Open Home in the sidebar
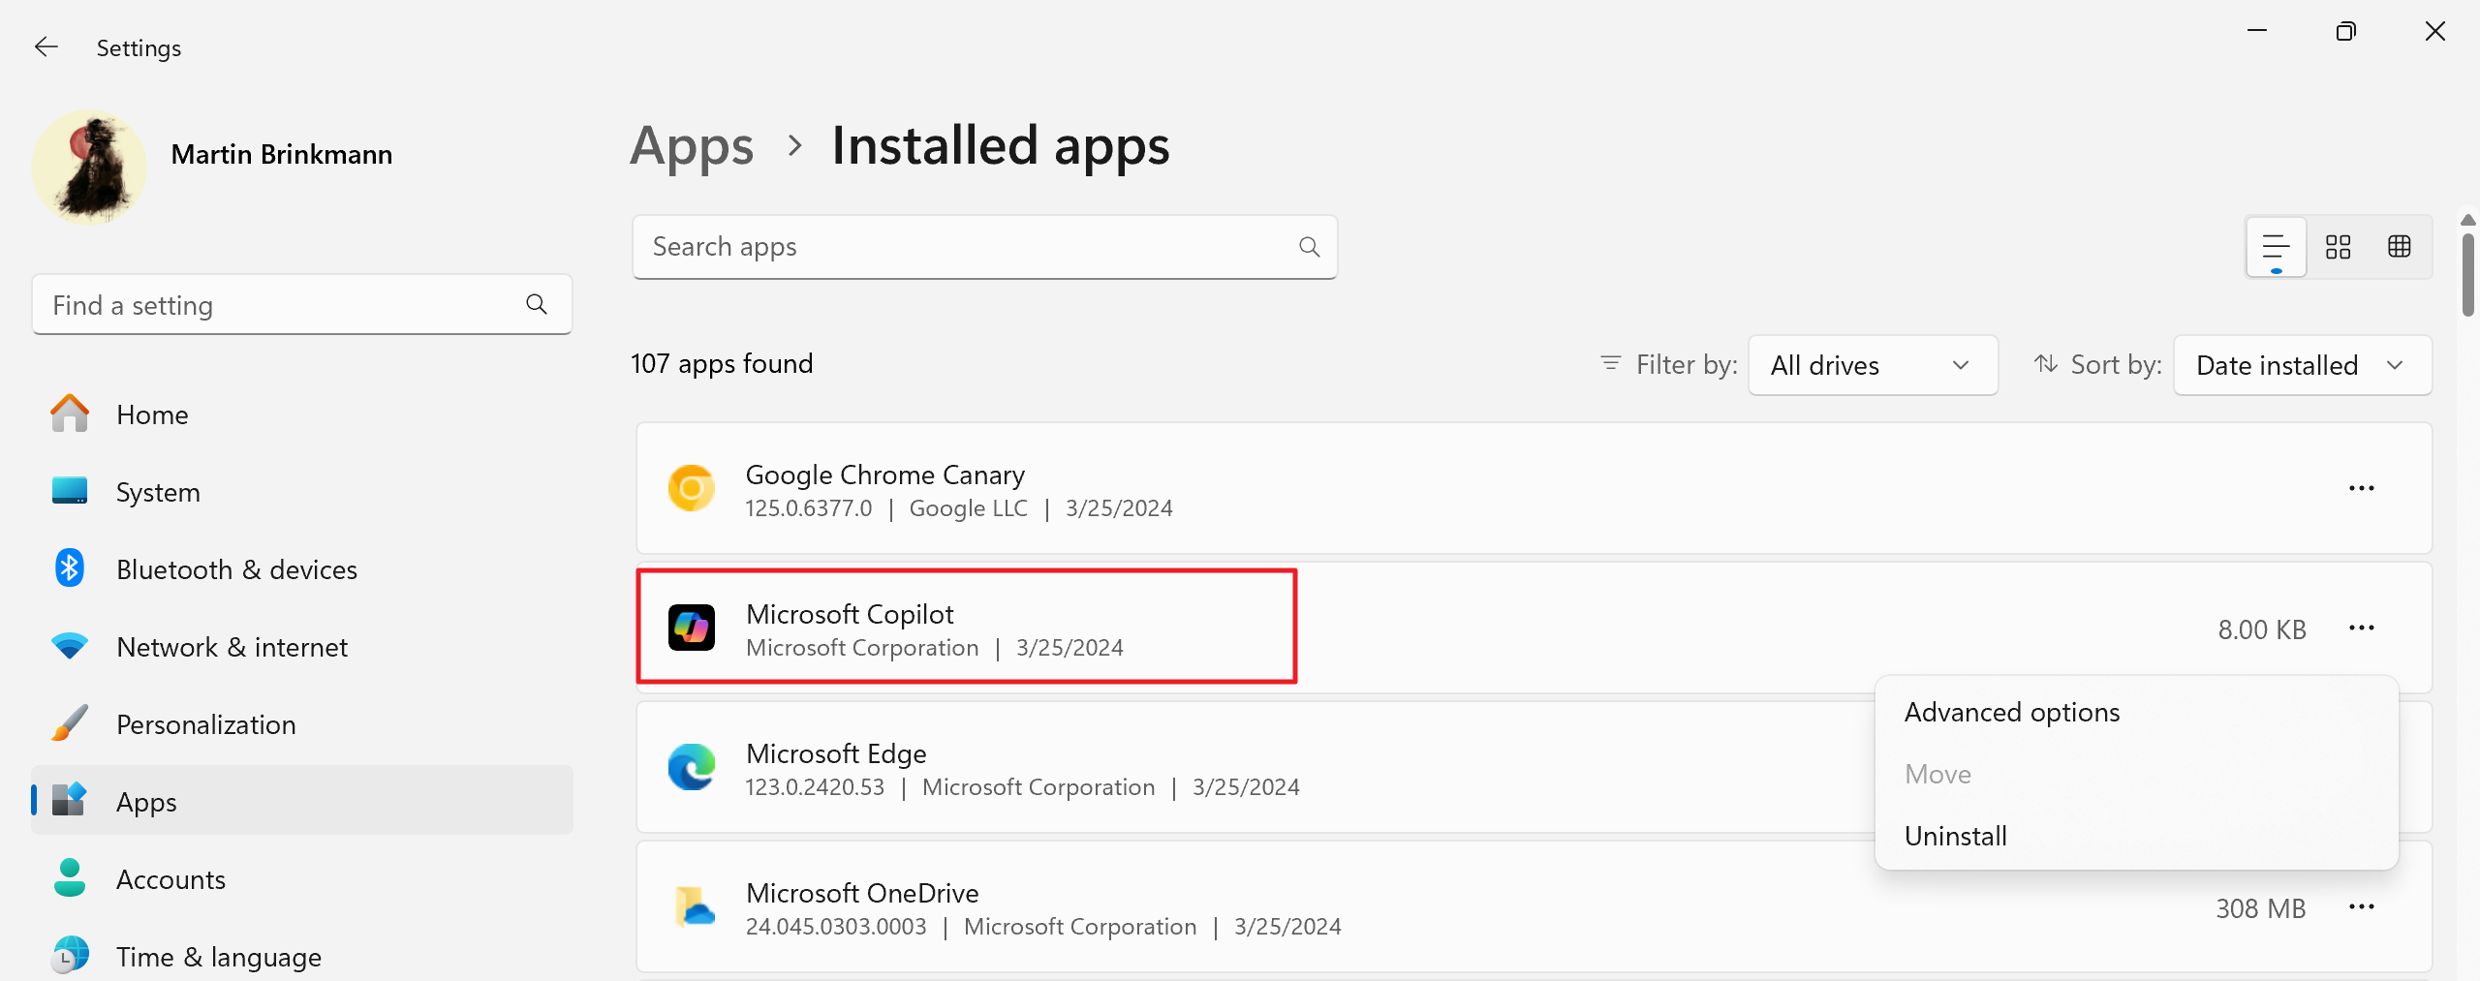Screen dimensions: 2480x981 coord(302,414)
